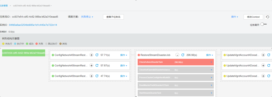
Task: Click the 树形结构示意图 heading
Action: [x=11, y=38]
